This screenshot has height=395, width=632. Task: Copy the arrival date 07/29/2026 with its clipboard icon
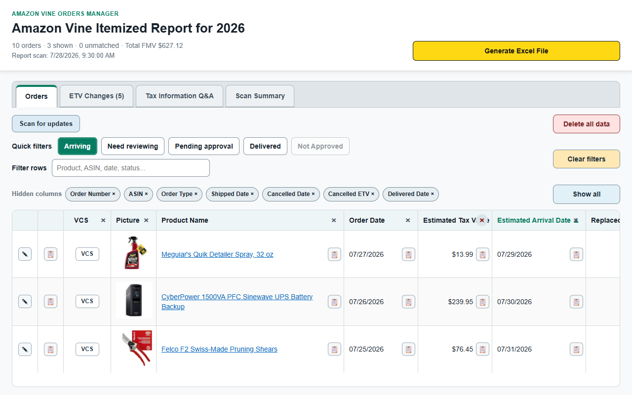point(576,254)
